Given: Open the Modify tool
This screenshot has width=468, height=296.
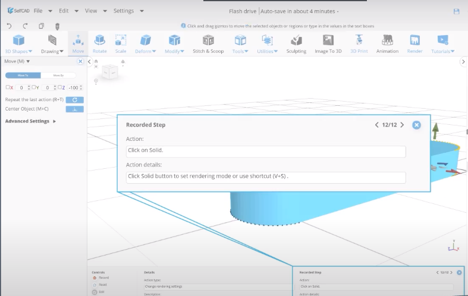Looking at the screenshot, I should 174,44.
